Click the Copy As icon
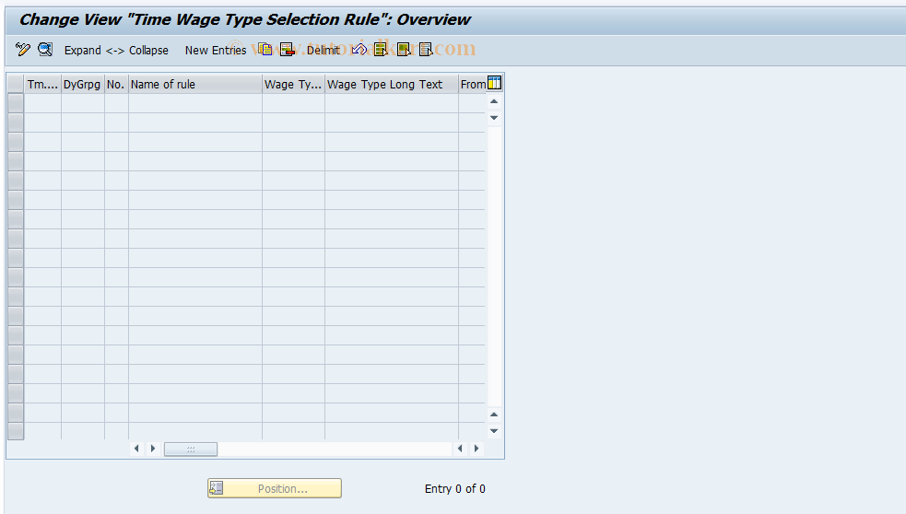 click(265, 50)
